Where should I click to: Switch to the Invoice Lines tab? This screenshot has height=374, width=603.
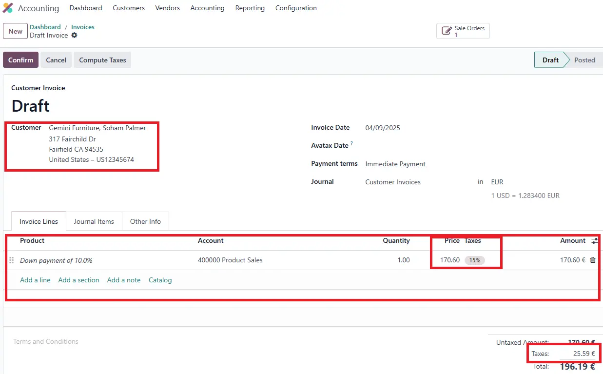pos(39,221)
